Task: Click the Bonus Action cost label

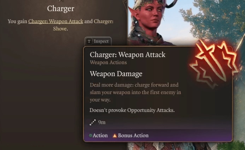Action: [x=133, y=136]
